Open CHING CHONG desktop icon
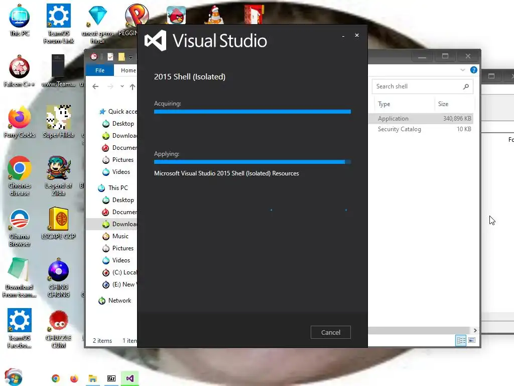The width and height of the screenshot is (514, 386). [58, 277]
